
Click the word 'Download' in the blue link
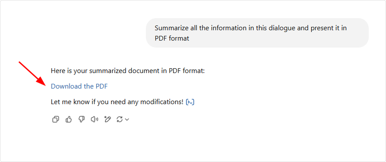[x=66, y=86]
